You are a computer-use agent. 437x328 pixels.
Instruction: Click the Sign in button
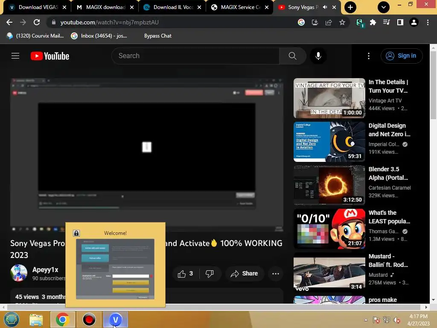pos(402,56)
